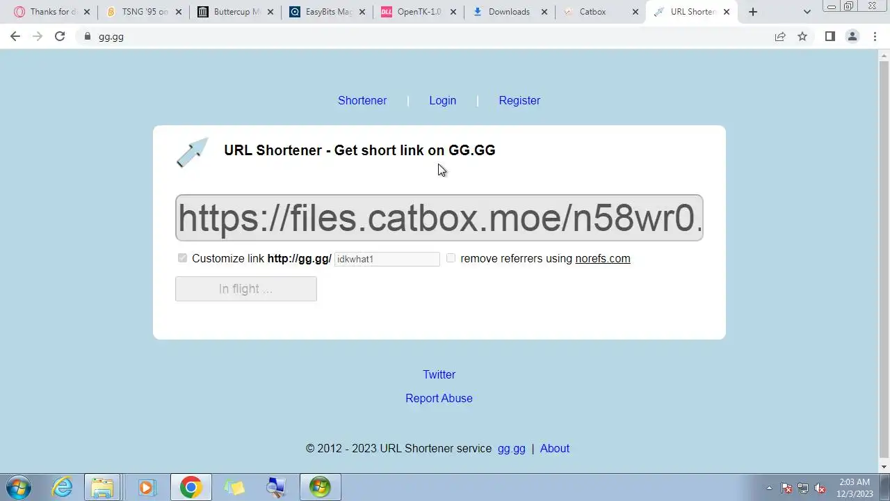Show hidden tray icons arrow
This screenshot has height=501, width=890.
[769, 488]
